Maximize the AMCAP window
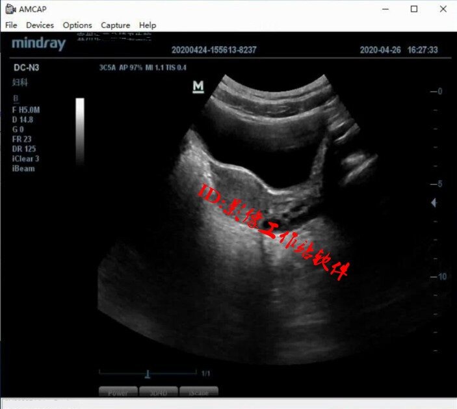Image resolution: width=457 pixels, height=409 pixels. (414, 9)
